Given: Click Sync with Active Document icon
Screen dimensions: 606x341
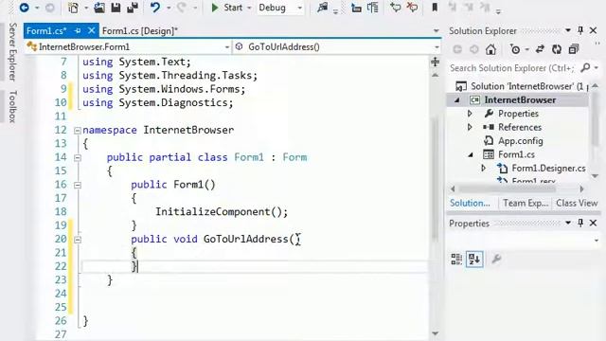Looking at the screenshot, I should click(x=540, y=49).
